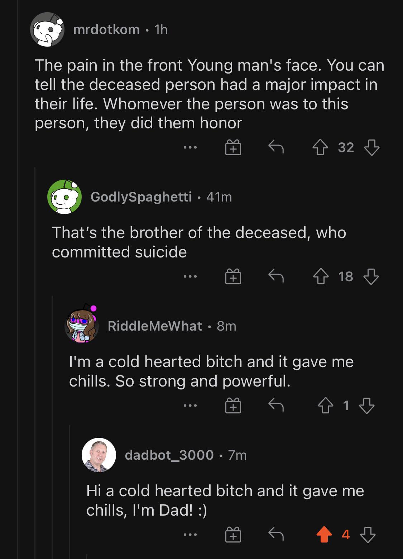Open more options for GodlySpaghetti's comment
The height and width of the screenshot is (559, 403).
(x=190, y=276)
